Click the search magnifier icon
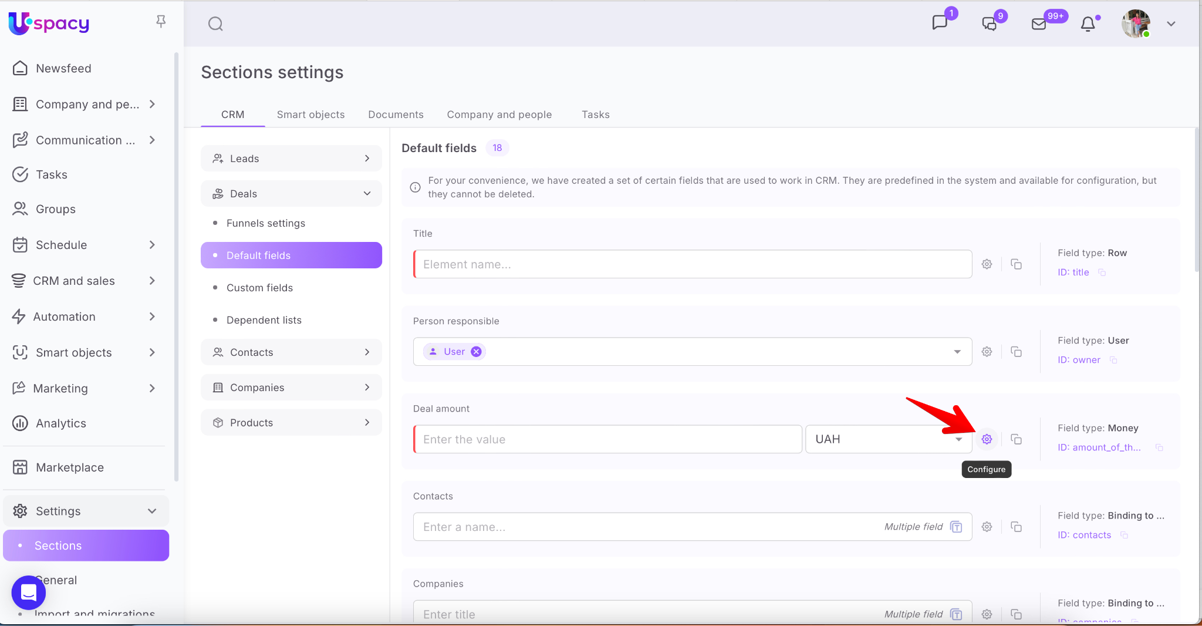 (215, 24)
